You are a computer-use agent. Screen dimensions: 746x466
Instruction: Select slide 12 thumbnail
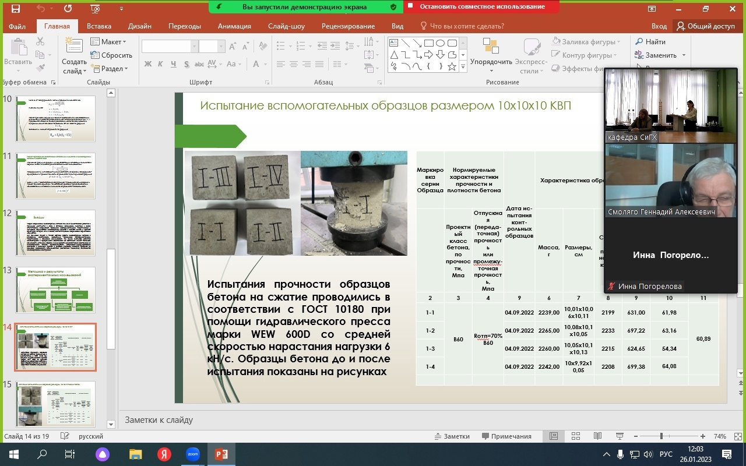pyautogui.click(x=55, y=232)
